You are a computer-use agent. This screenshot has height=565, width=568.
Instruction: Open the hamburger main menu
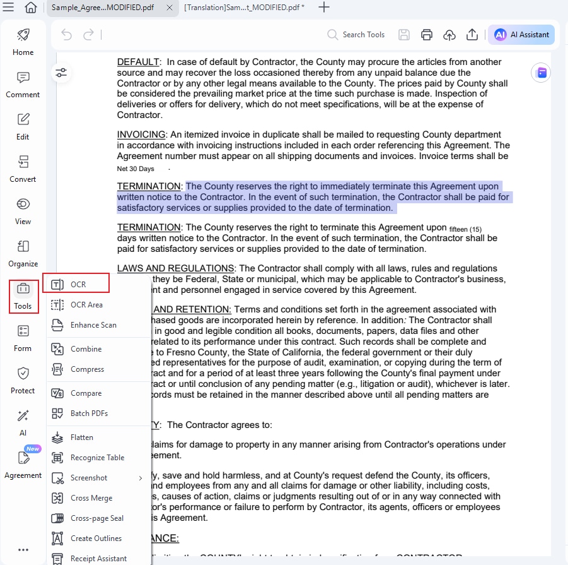click(x=8, y=7)
